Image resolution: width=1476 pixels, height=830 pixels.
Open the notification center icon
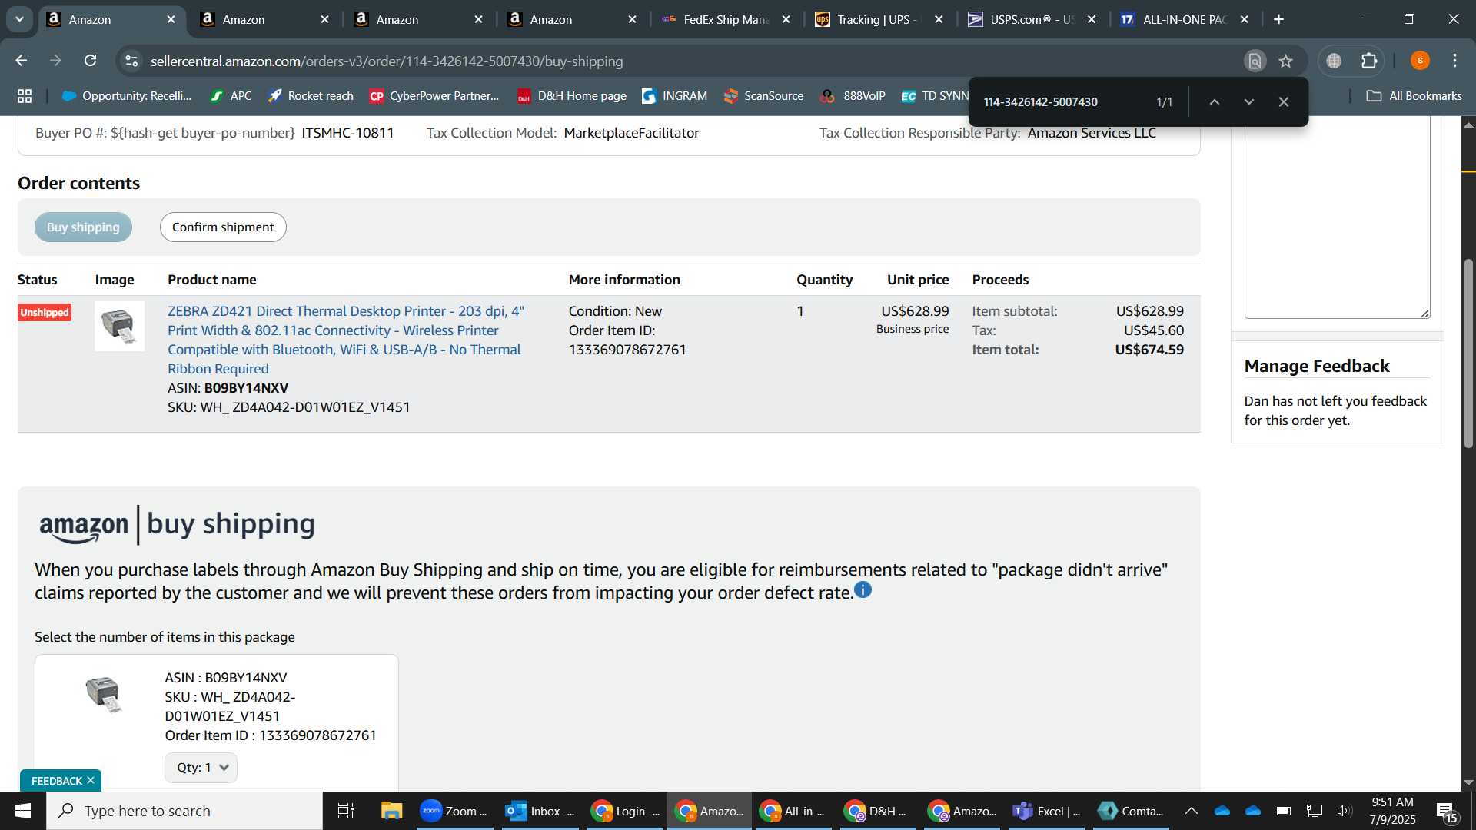(x=1447, y=812)
